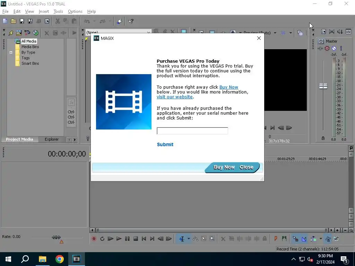Open the Auto Ripple dropdown arrow

pyautogui.click(x=321, y=239)
